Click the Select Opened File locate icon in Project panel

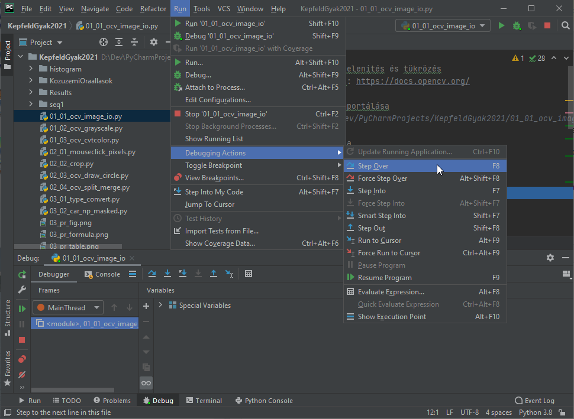[104, 43]
